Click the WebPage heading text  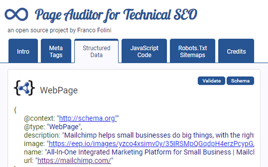pos(59,90)
